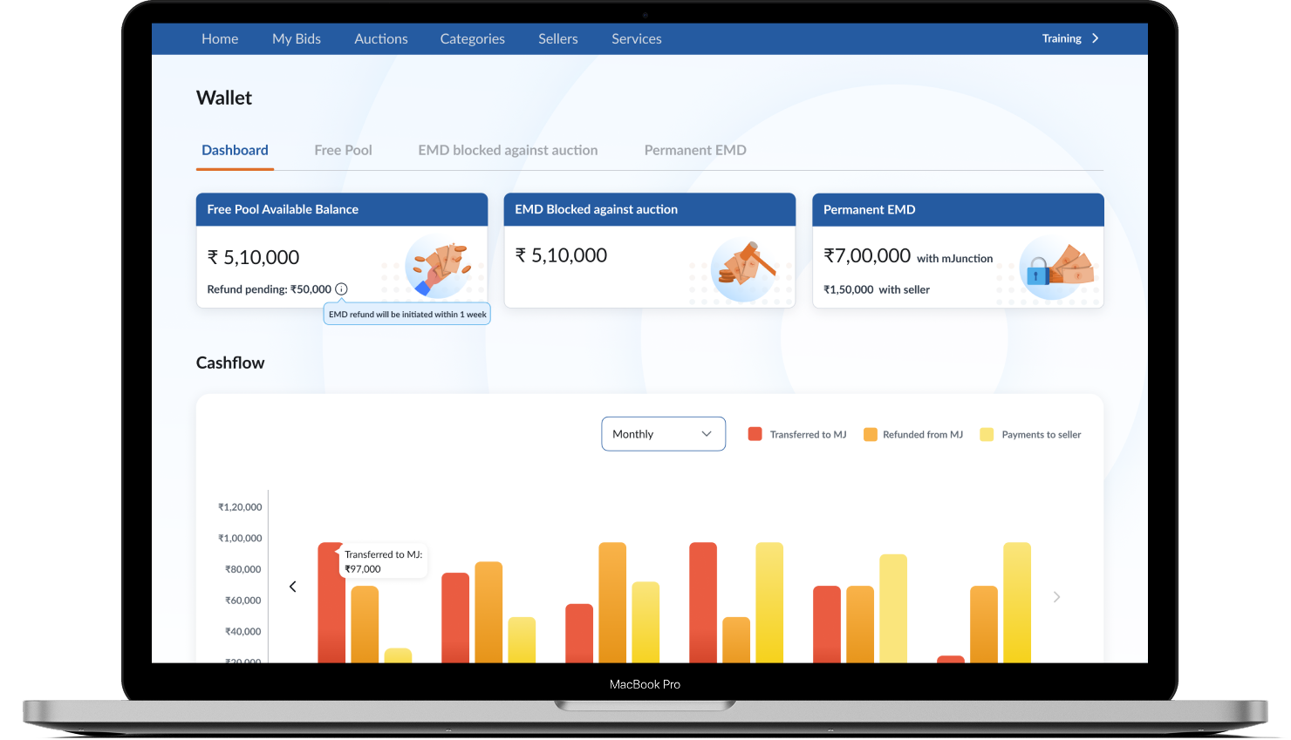Go to My Bids in the navigation
This screenshot has height=740, width=1291.
tap(297, 38)
